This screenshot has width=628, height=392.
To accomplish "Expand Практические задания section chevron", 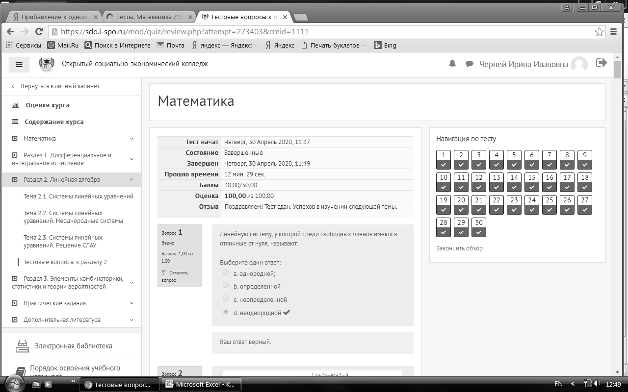I will click(131, 303).
